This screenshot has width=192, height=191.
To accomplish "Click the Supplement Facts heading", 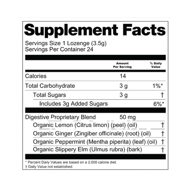I will tap(95, 31).
